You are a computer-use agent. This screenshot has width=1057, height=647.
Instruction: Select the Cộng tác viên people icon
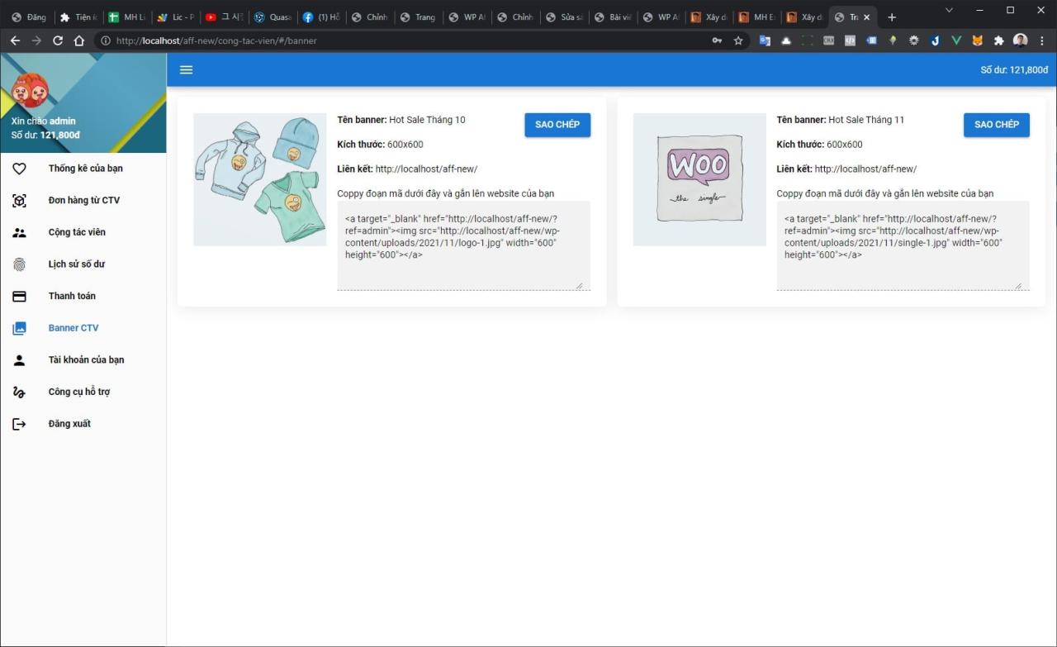click(x=19, y=232)
